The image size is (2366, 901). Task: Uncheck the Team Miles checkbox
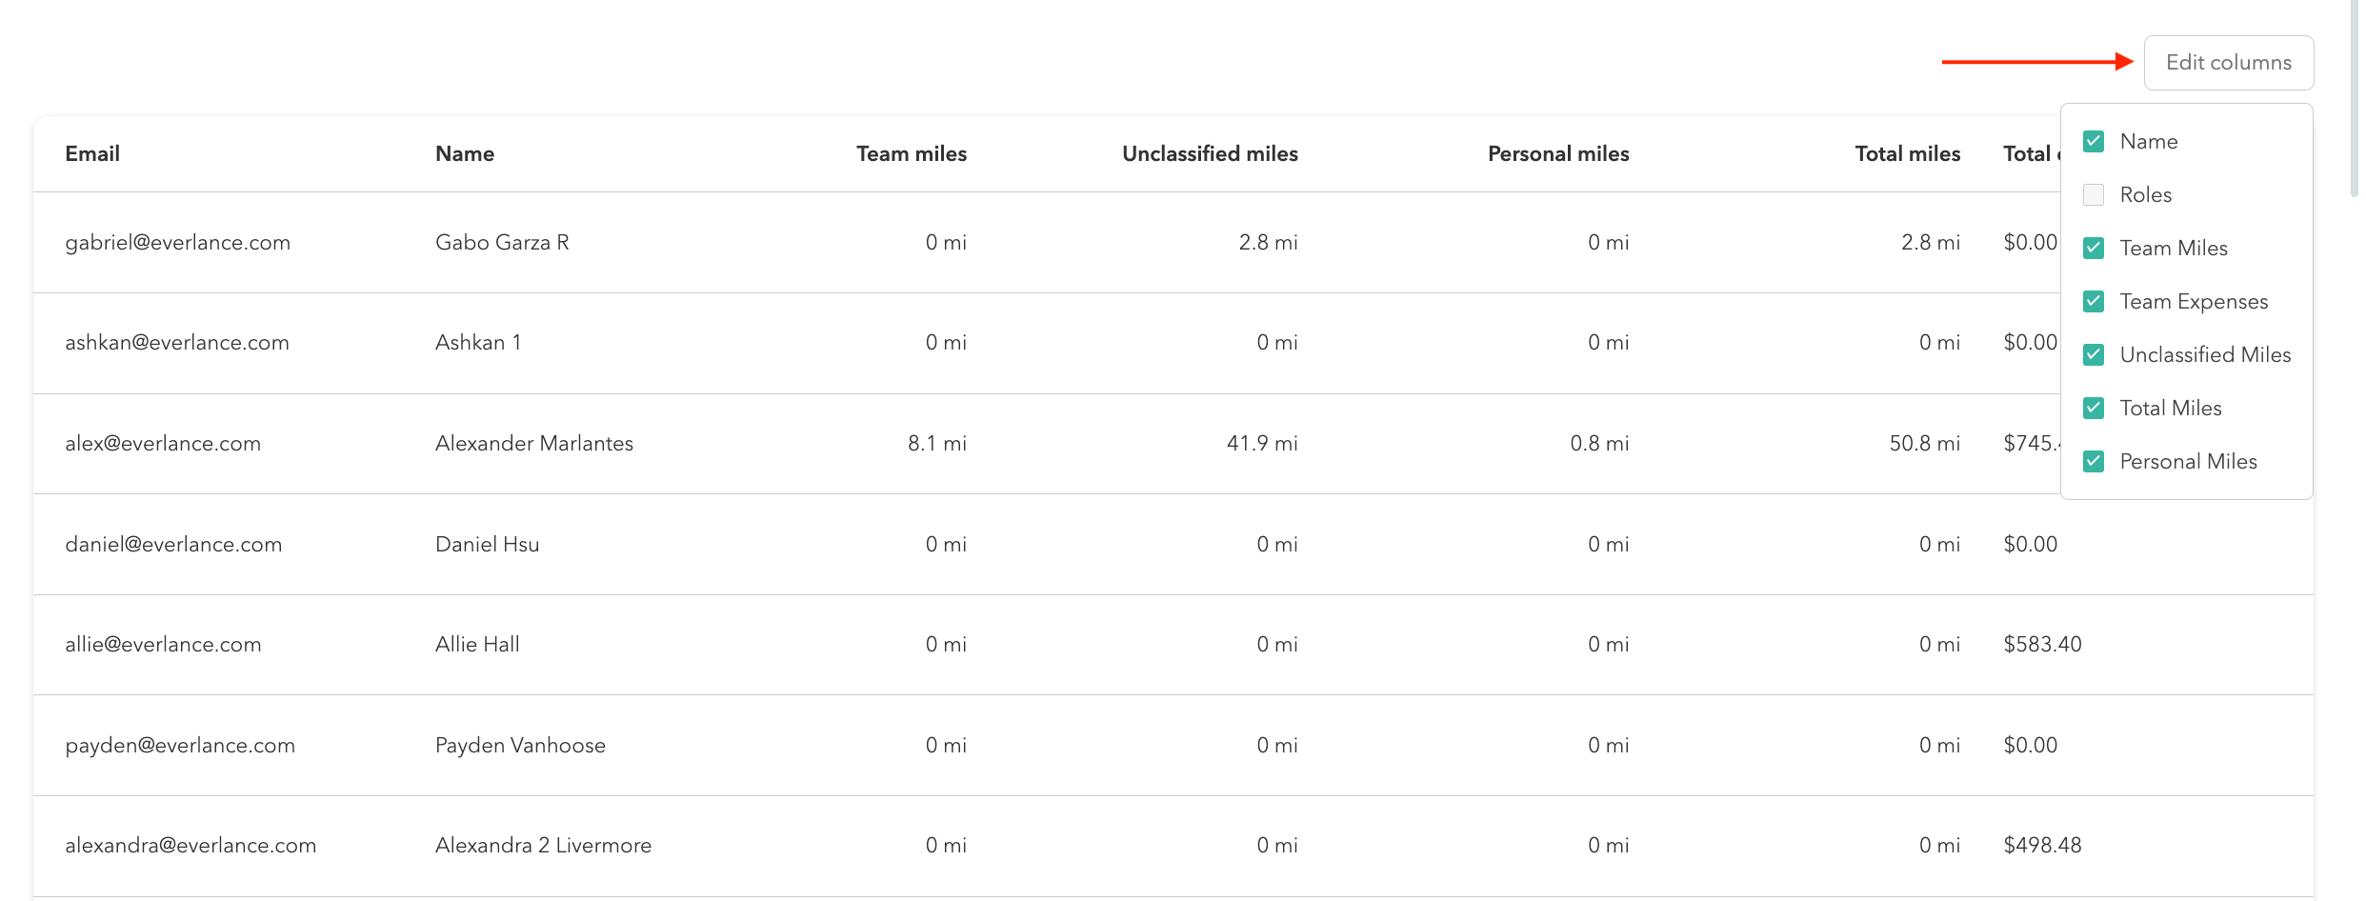2094,249
